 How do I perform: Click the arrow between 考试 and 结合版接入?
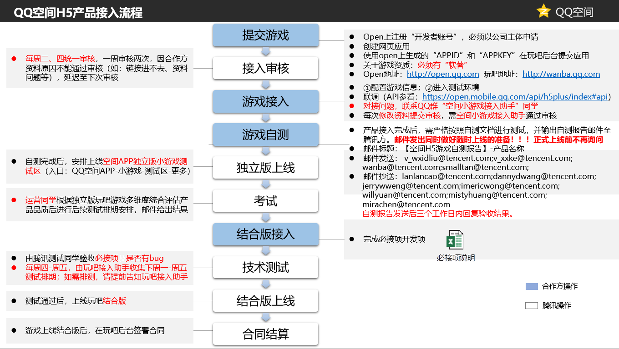coord(265,217)
